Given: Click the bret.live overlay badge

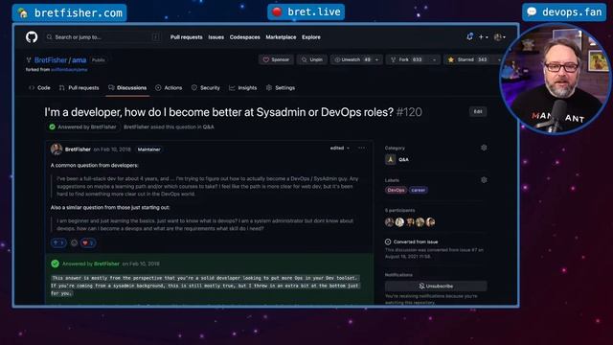Looking at the screenshot, I should pos(306,12).
